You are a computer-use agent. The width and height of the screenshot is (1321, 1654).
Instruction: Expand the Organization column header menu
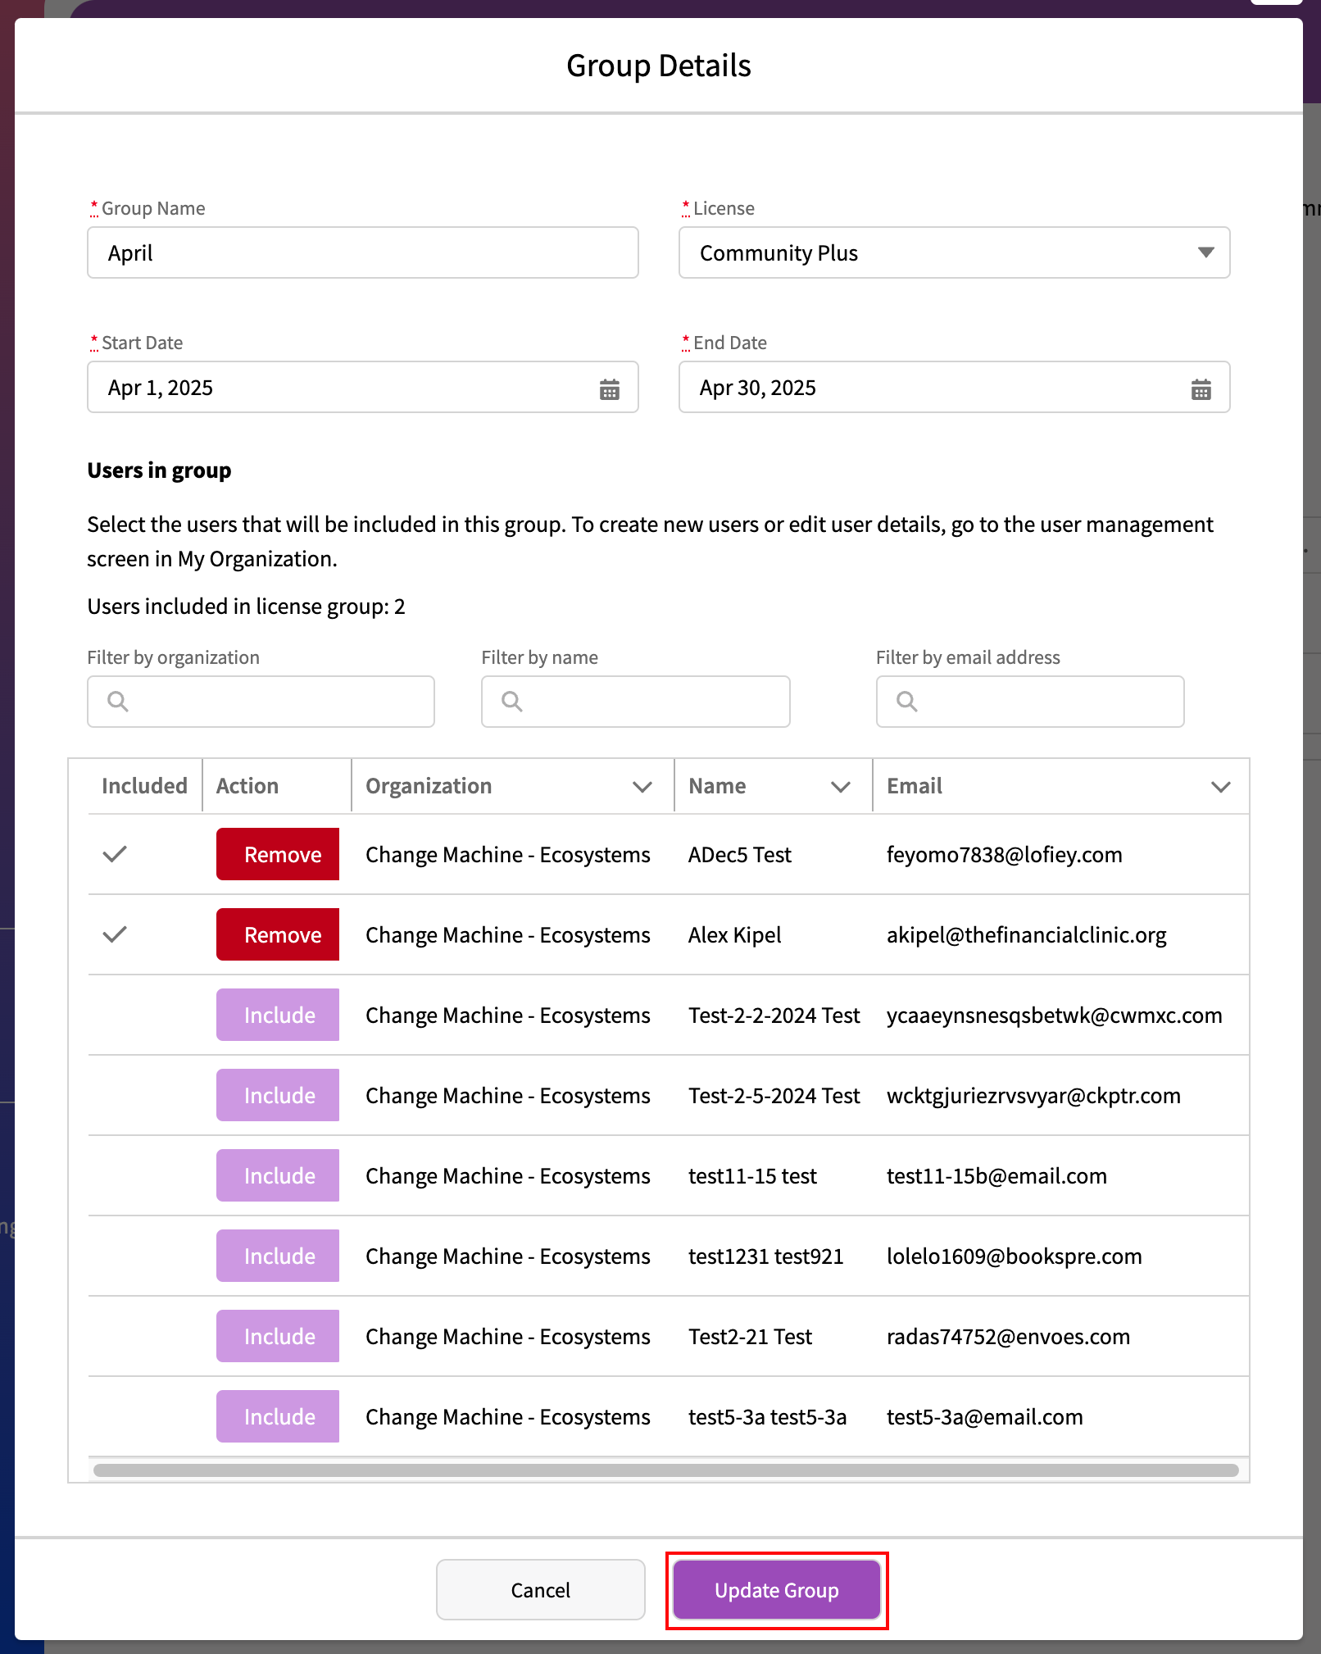point(642,787)
